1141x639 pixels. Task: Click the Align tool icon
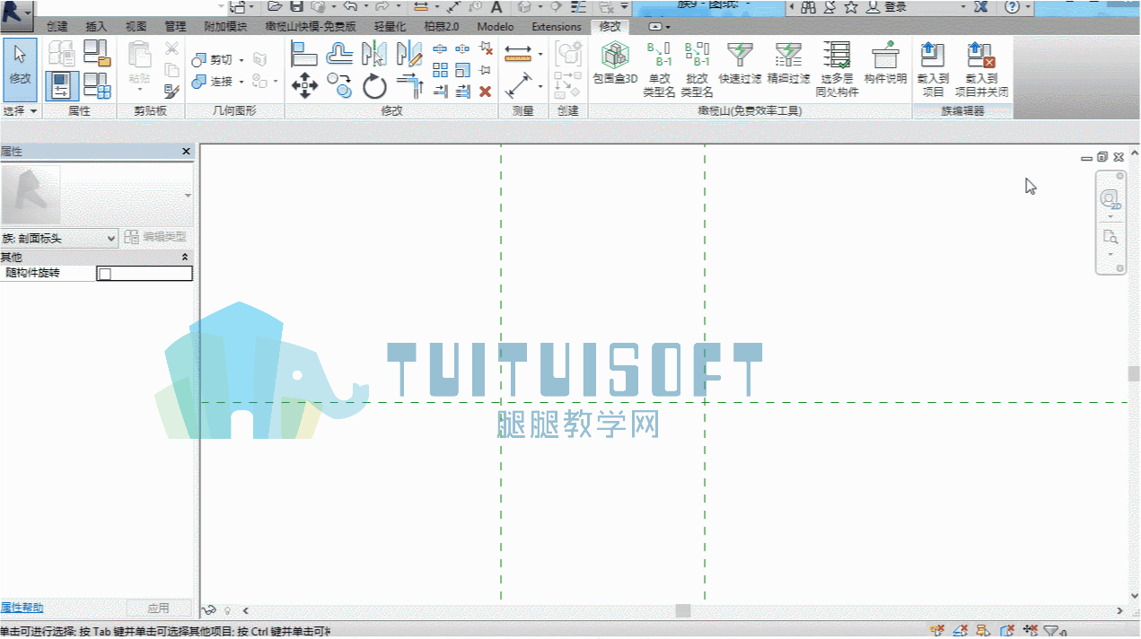pyautogui.click(x=305, y=55)
